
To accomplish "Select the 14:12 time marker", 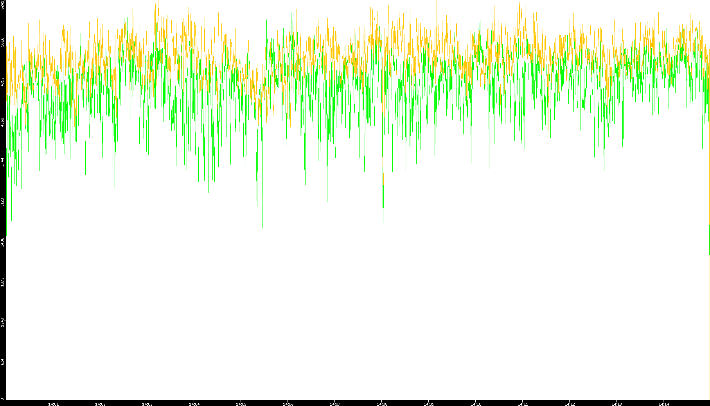I will point(570,404).
